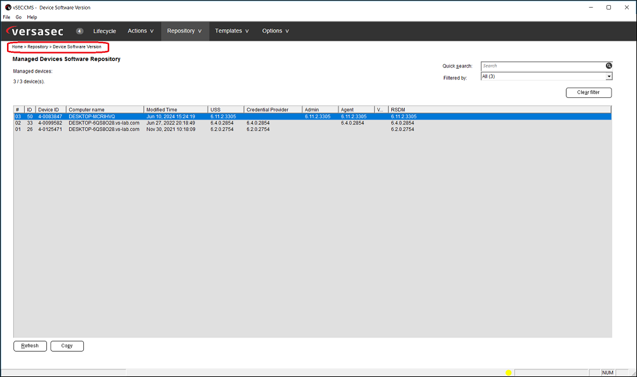
Task: Click the Clear filter button
Action: click(589, 93)
